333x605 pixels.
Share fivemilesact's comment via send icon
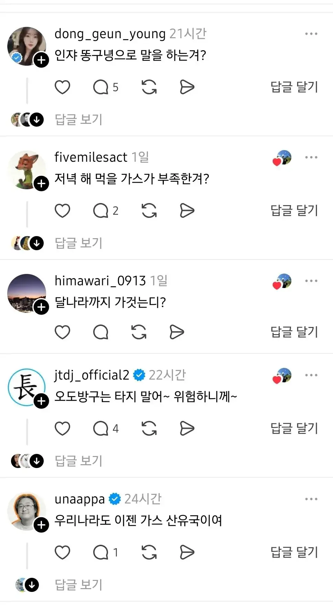(x=187, y=211)
